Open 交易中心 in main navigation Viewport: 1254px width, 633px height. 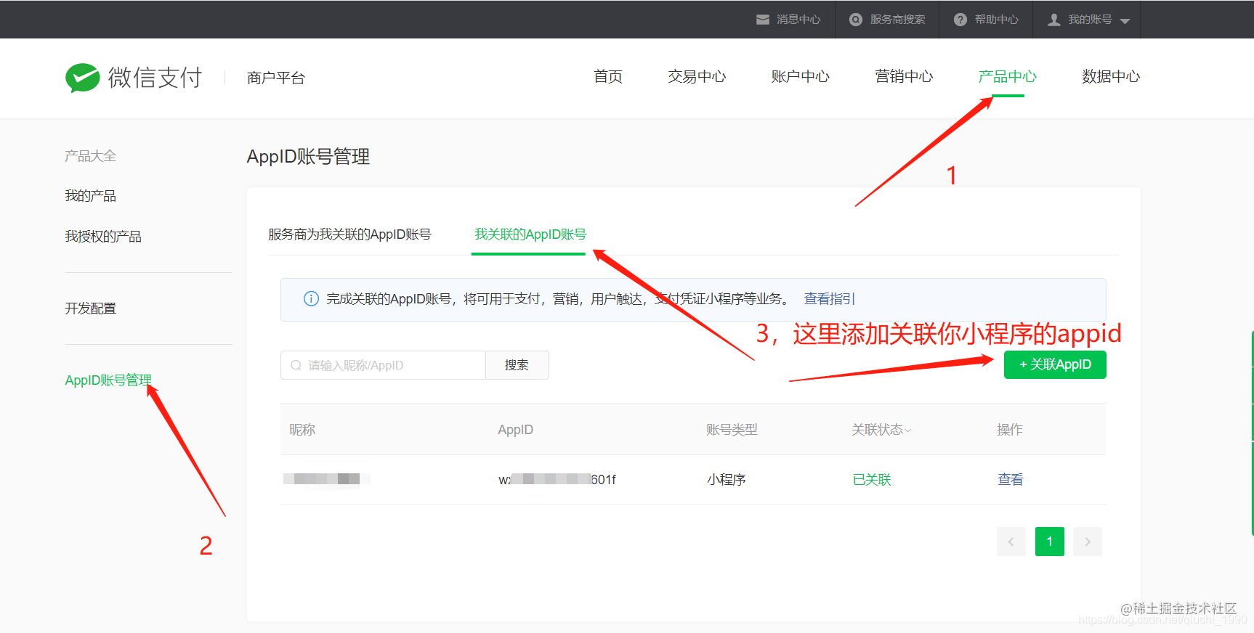click(x=697, y=76)
